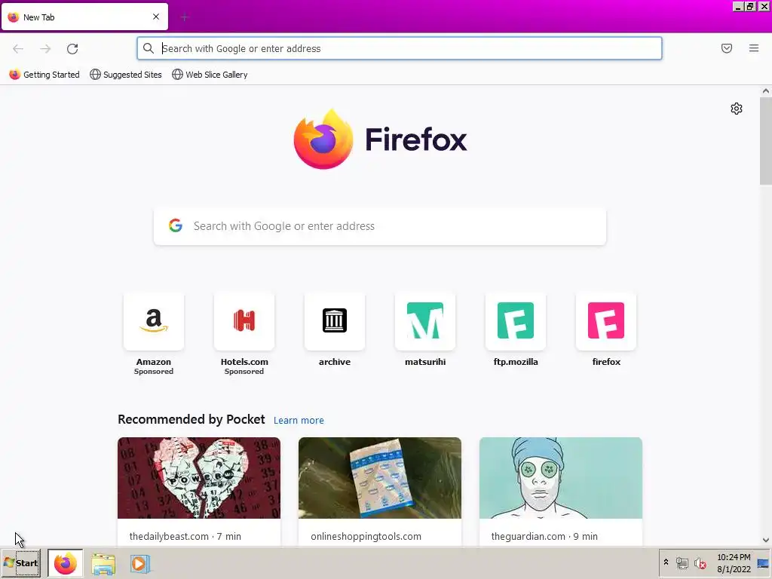Close the New Tab tab

click(x=156, y=17)
